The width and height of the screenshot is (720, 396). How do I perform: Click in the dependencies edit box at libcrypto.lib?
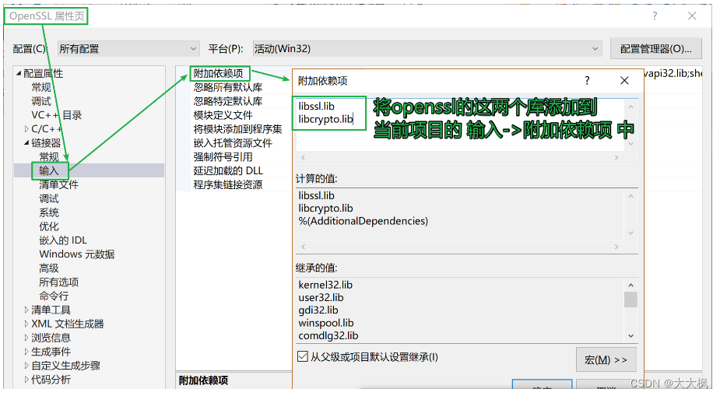[325, 119]
